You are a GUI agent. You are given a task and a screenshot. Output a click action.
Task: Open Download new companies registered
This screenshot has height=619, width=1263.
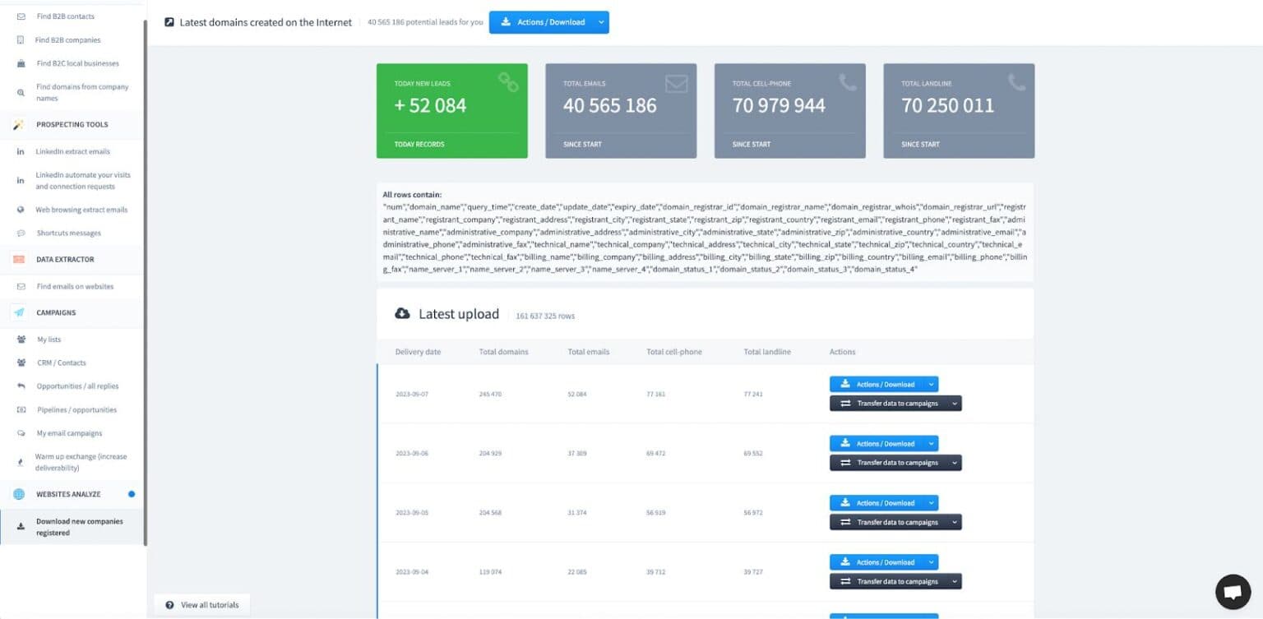point(78,526)
